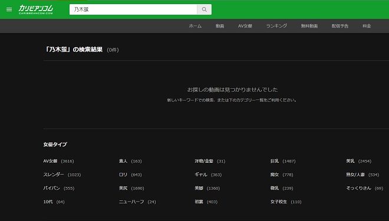The width and height of the screenshot is (389, 221).
Task: Select the ロリ (643) category link
Action: click(x=130, y=175)
